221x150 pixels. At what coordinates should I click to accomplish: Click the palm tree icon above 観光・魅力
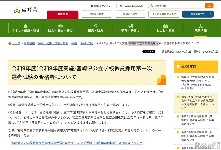pyautogui.click(x=96, y=26)
